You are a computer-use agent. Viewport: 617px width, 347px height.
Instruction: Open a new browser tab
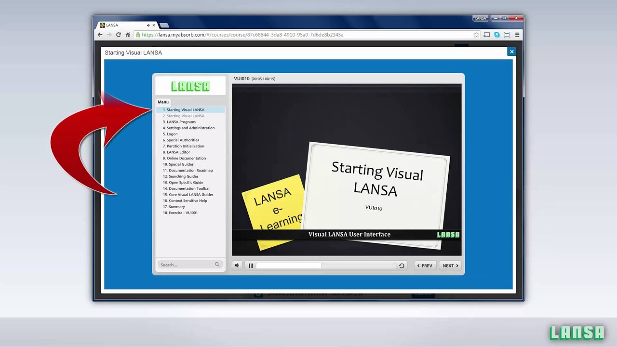coord(164,25)
